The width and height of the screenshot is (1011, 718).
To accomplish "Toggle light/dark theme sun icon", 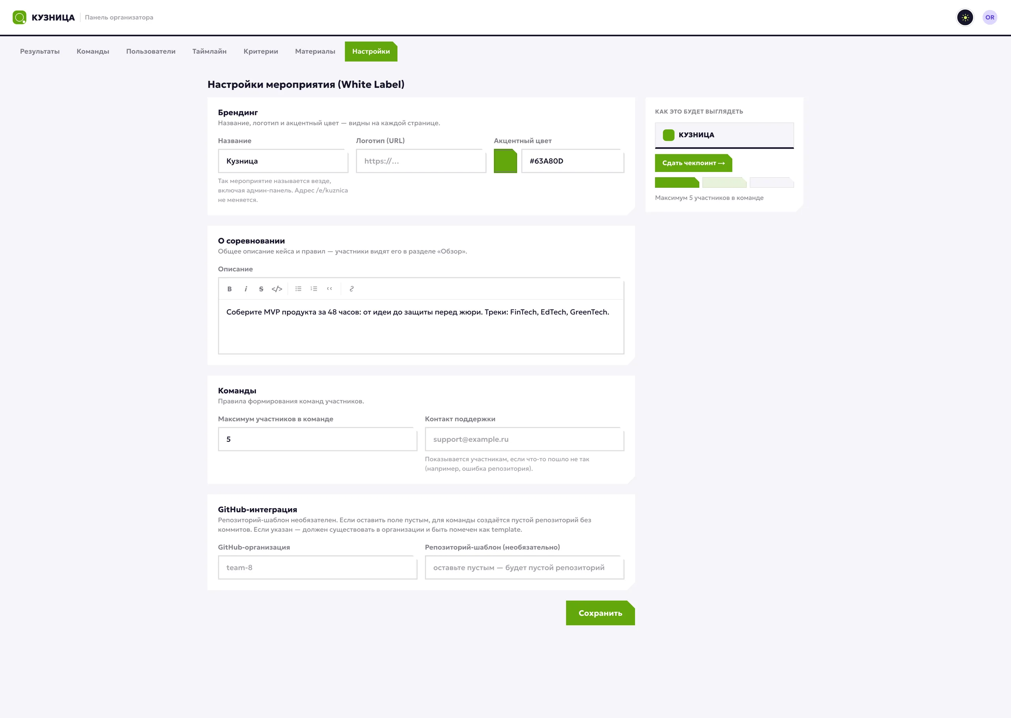I will point(965,18).
